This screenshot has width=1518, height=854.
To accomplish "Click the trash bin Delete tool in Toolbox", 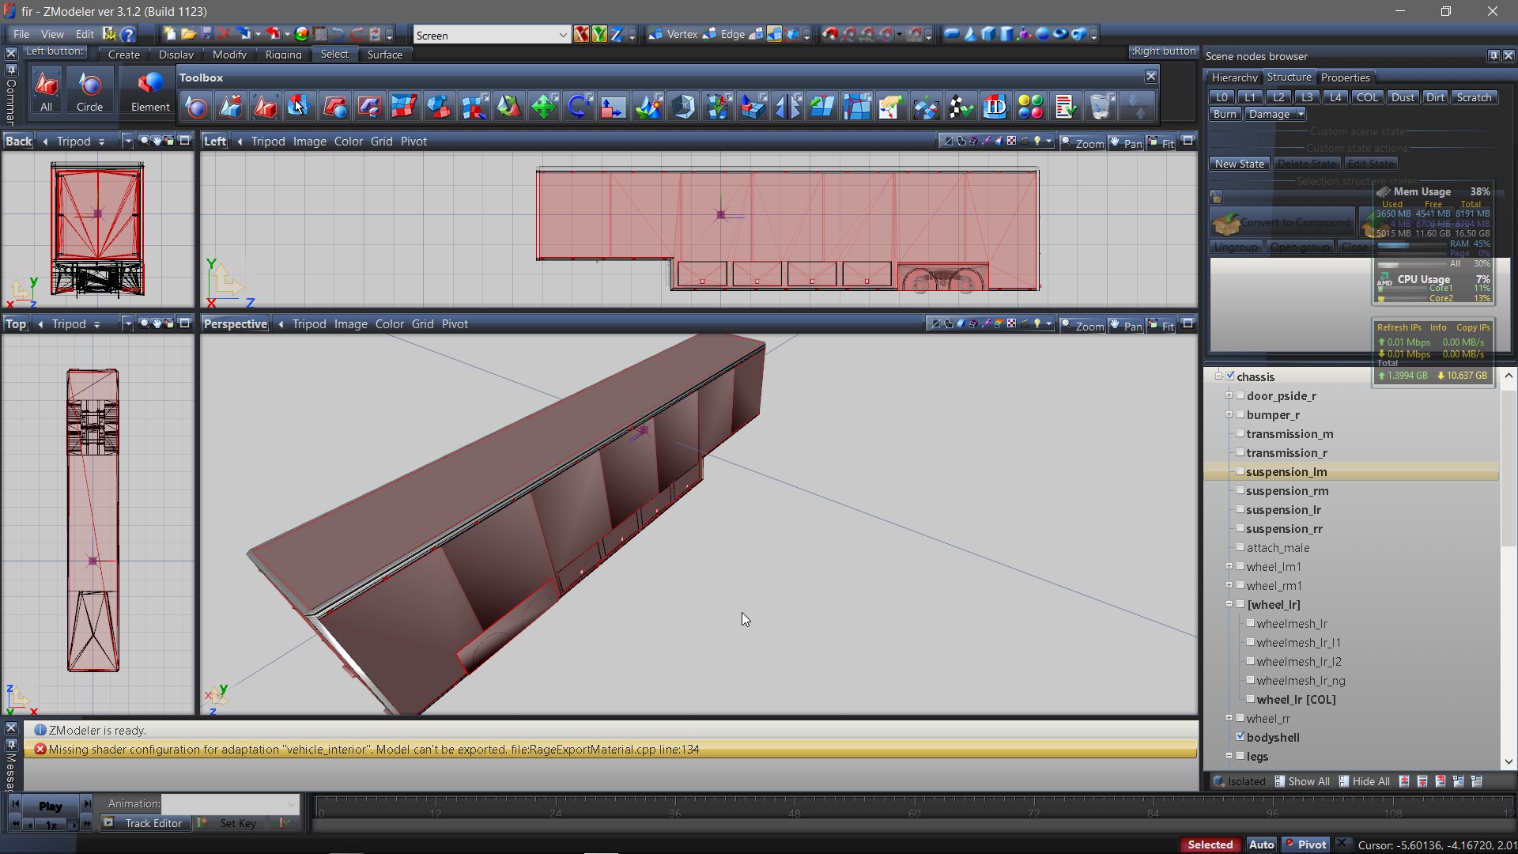I will point(1101,107).
